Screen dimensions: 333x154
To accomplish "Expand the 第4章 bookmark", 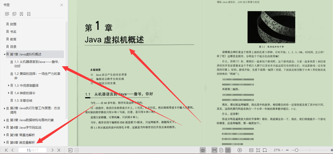I will click(x=4, y=128).
